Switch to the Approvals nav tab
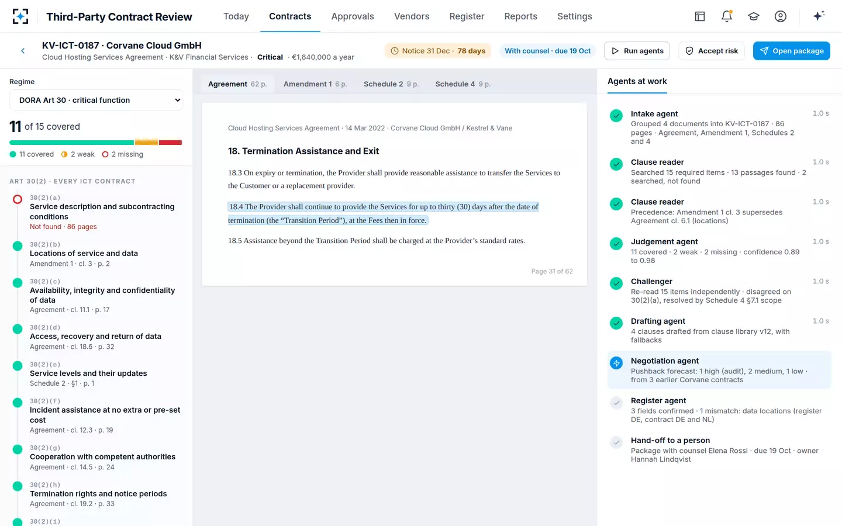842x526 pixels. pos(353,16)
